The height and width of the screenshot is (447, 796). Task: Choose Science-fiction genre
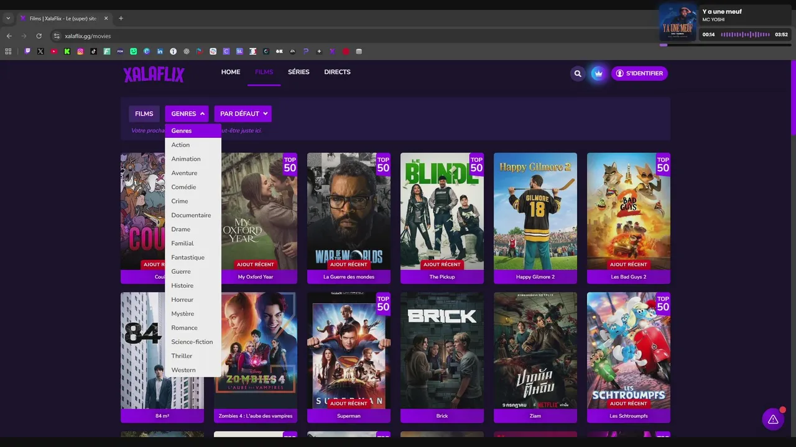[193, 342]
